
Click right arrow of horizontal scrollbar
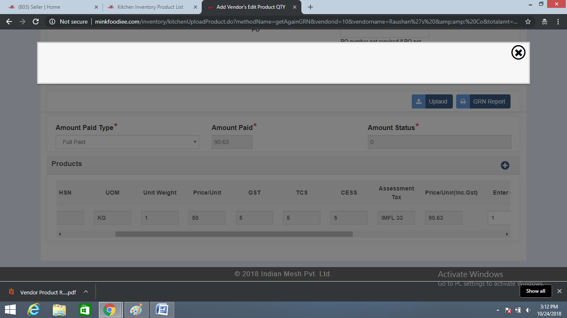click(507, 234)
